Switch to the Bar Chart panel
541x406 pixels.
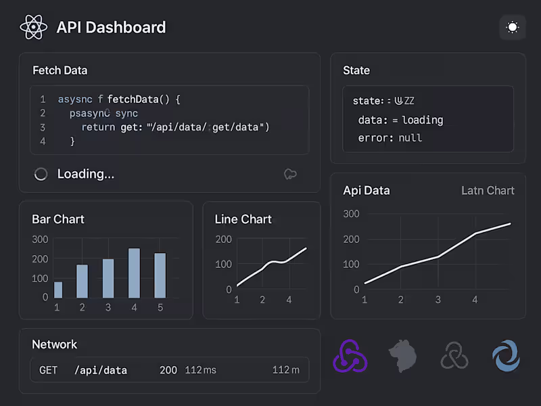pos(57,219)
